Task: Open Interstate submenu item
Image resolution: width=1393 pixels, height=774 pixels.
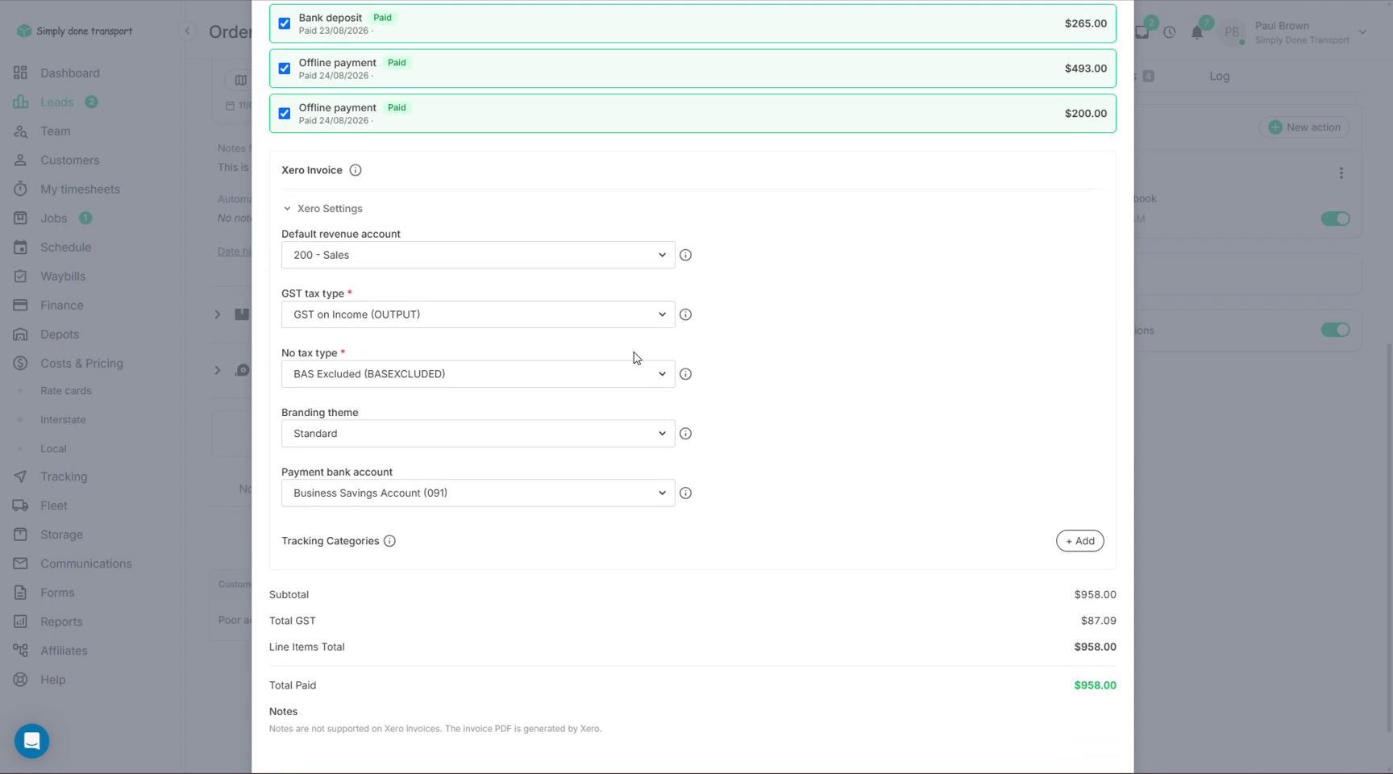Action: pyautogui.click(x=63, y=419)
